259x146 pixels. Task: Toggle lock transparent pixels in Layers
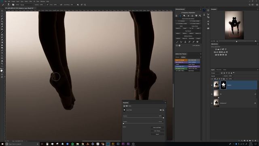215,79
